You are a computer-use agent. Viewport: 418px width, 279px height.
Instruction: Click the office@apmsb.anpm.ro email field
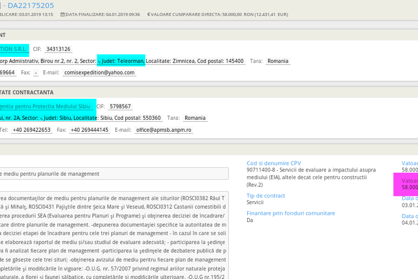164,130
